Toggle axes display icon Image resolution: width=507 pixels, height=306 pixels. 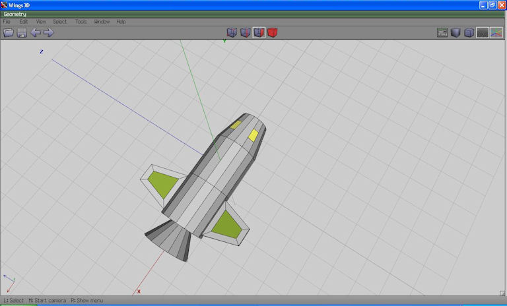pos(496,32)
